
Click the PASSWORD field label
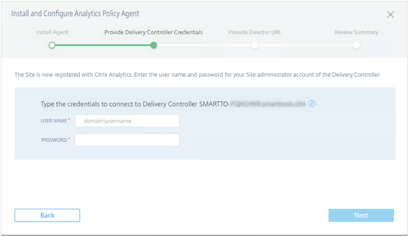(54, 140)
